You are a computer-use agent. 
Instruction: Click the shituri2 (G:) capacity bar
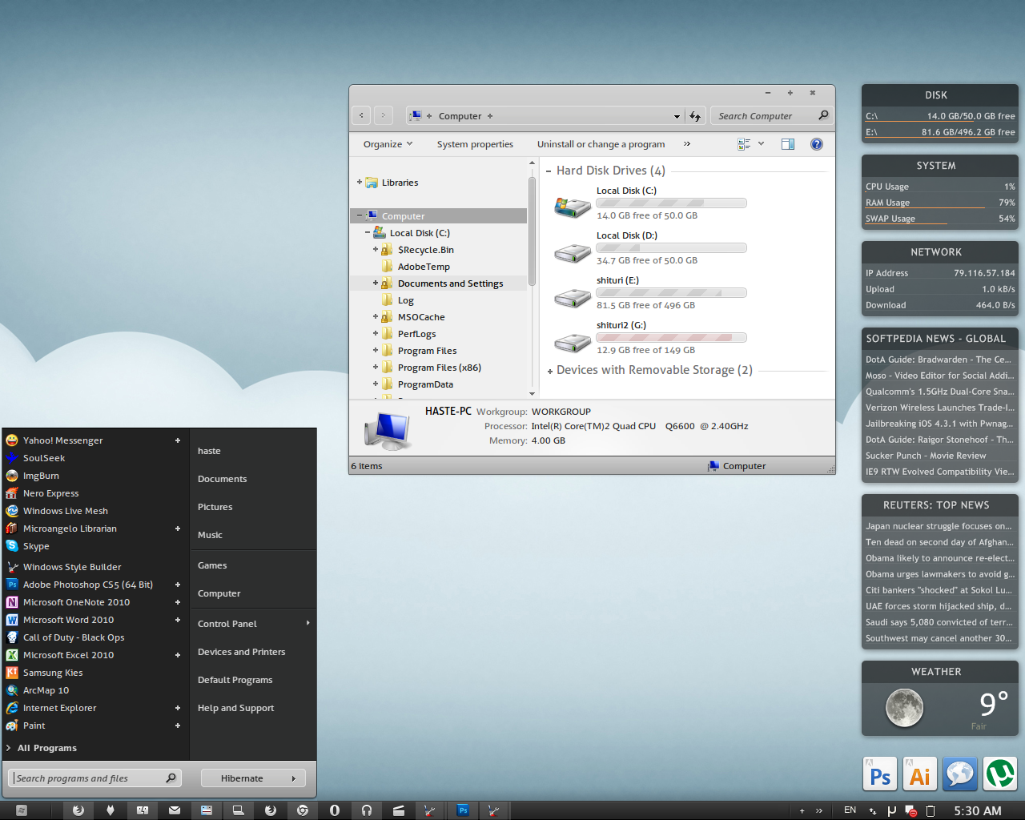tap(671, 338)
